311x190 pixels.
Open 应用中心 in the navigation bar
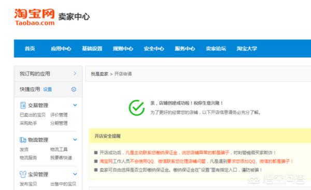pos(61,49)
